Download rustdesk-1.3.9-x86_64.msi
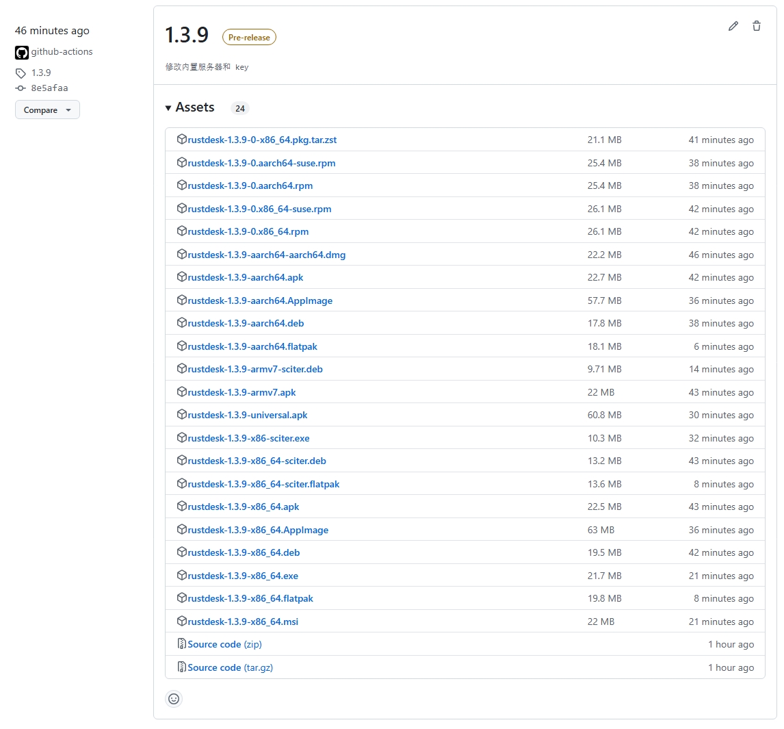Viewport: 784px width, 729px height. pyautogui.click(x=243, y=622)
